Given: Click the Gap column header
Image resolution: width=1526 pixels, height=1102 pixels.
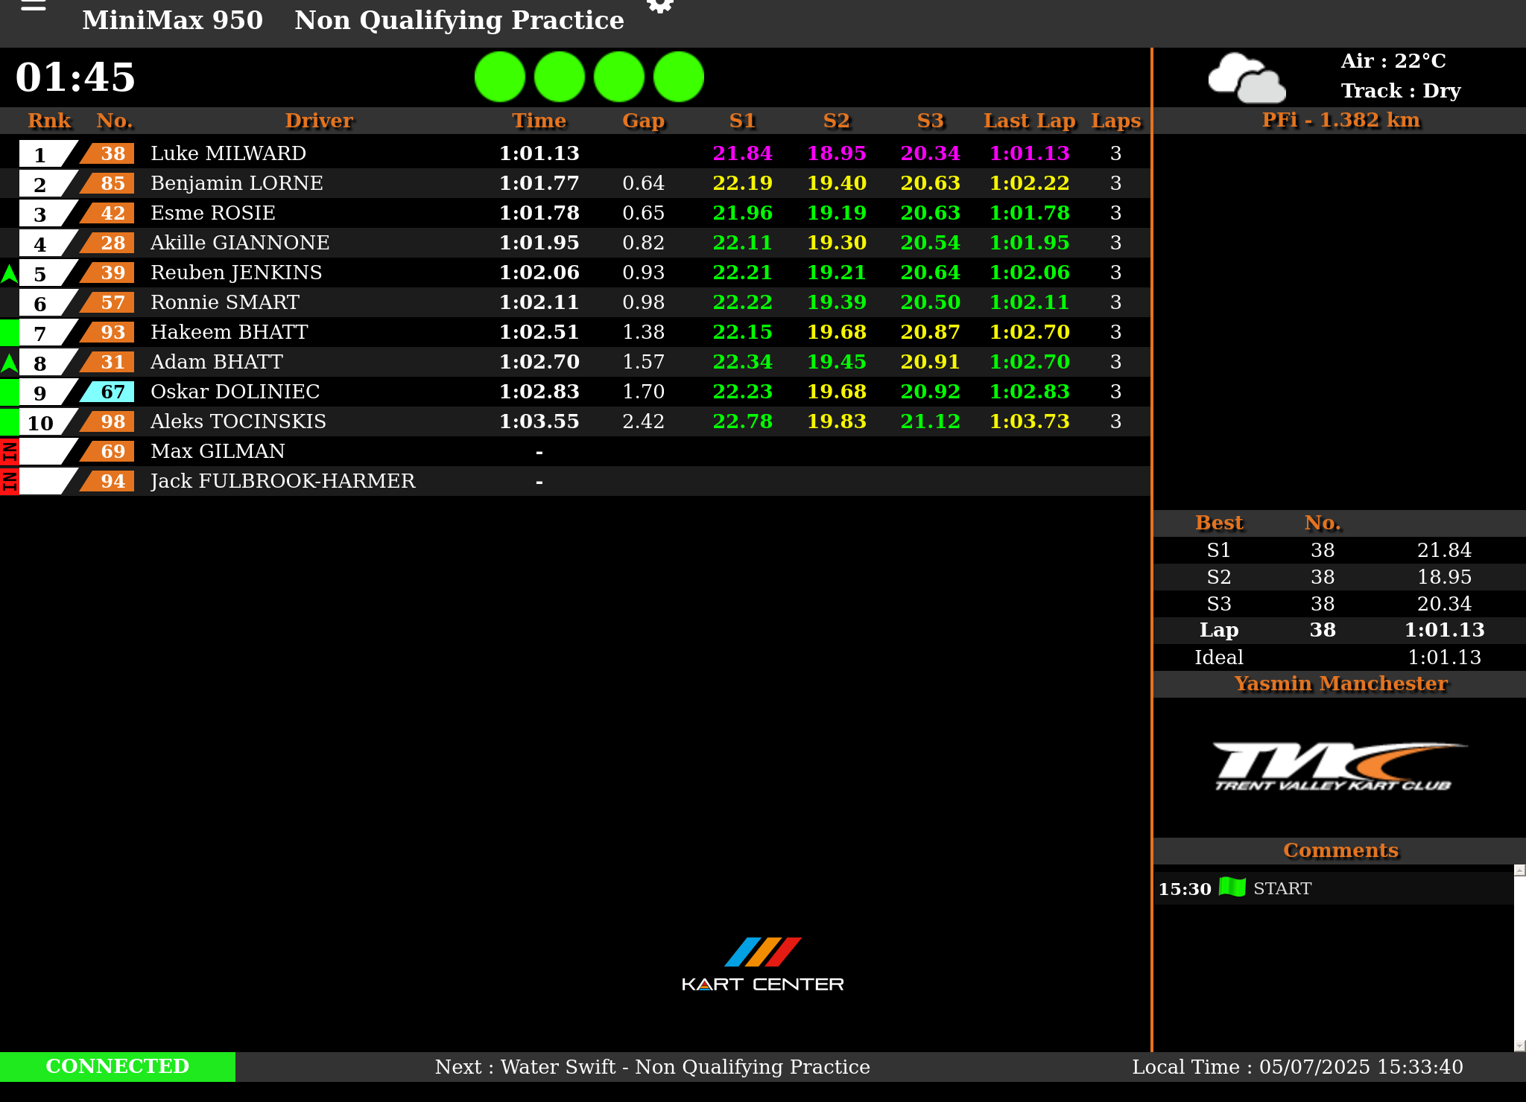Looking at the screenshot, I should click(x=643, y=121).
